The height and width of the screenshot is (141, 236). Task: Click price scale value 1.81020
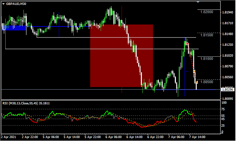point(228,56)
